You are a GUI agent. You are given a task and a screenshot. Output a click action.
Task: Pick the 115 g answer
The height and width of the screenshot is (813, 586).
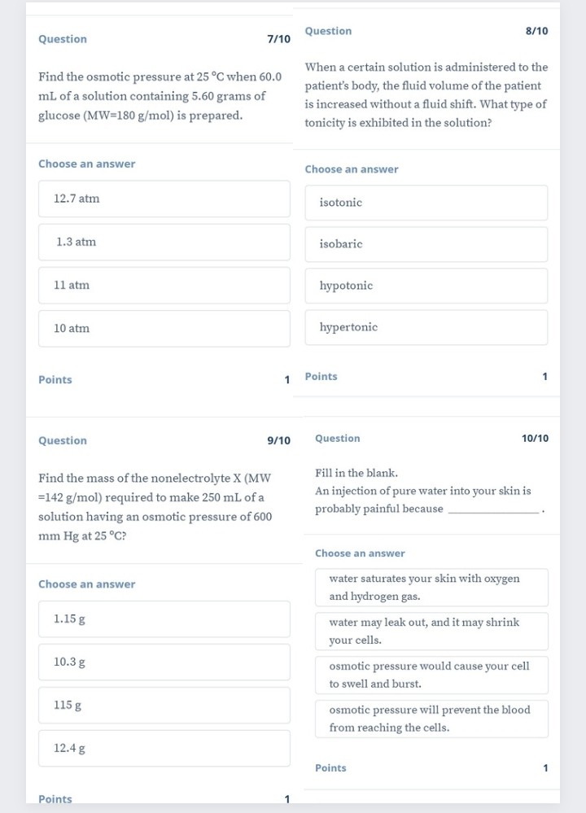(164, 705)
